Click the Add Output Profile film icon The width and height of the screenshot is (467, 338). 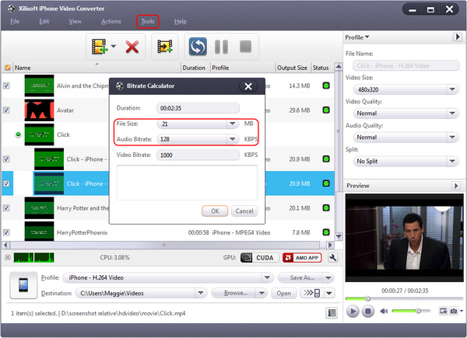point(165,47)
